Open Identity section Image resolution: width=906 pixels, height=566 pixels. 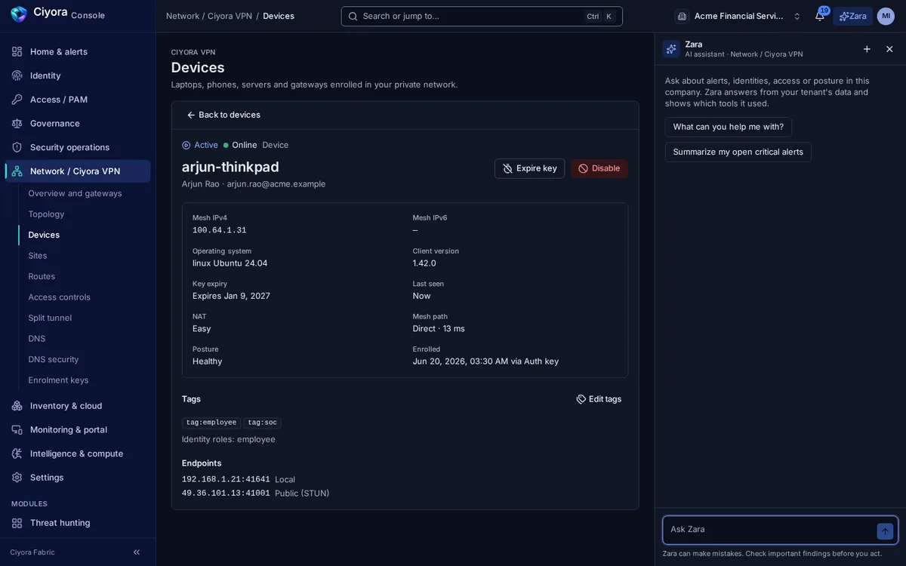pos(78,75)
